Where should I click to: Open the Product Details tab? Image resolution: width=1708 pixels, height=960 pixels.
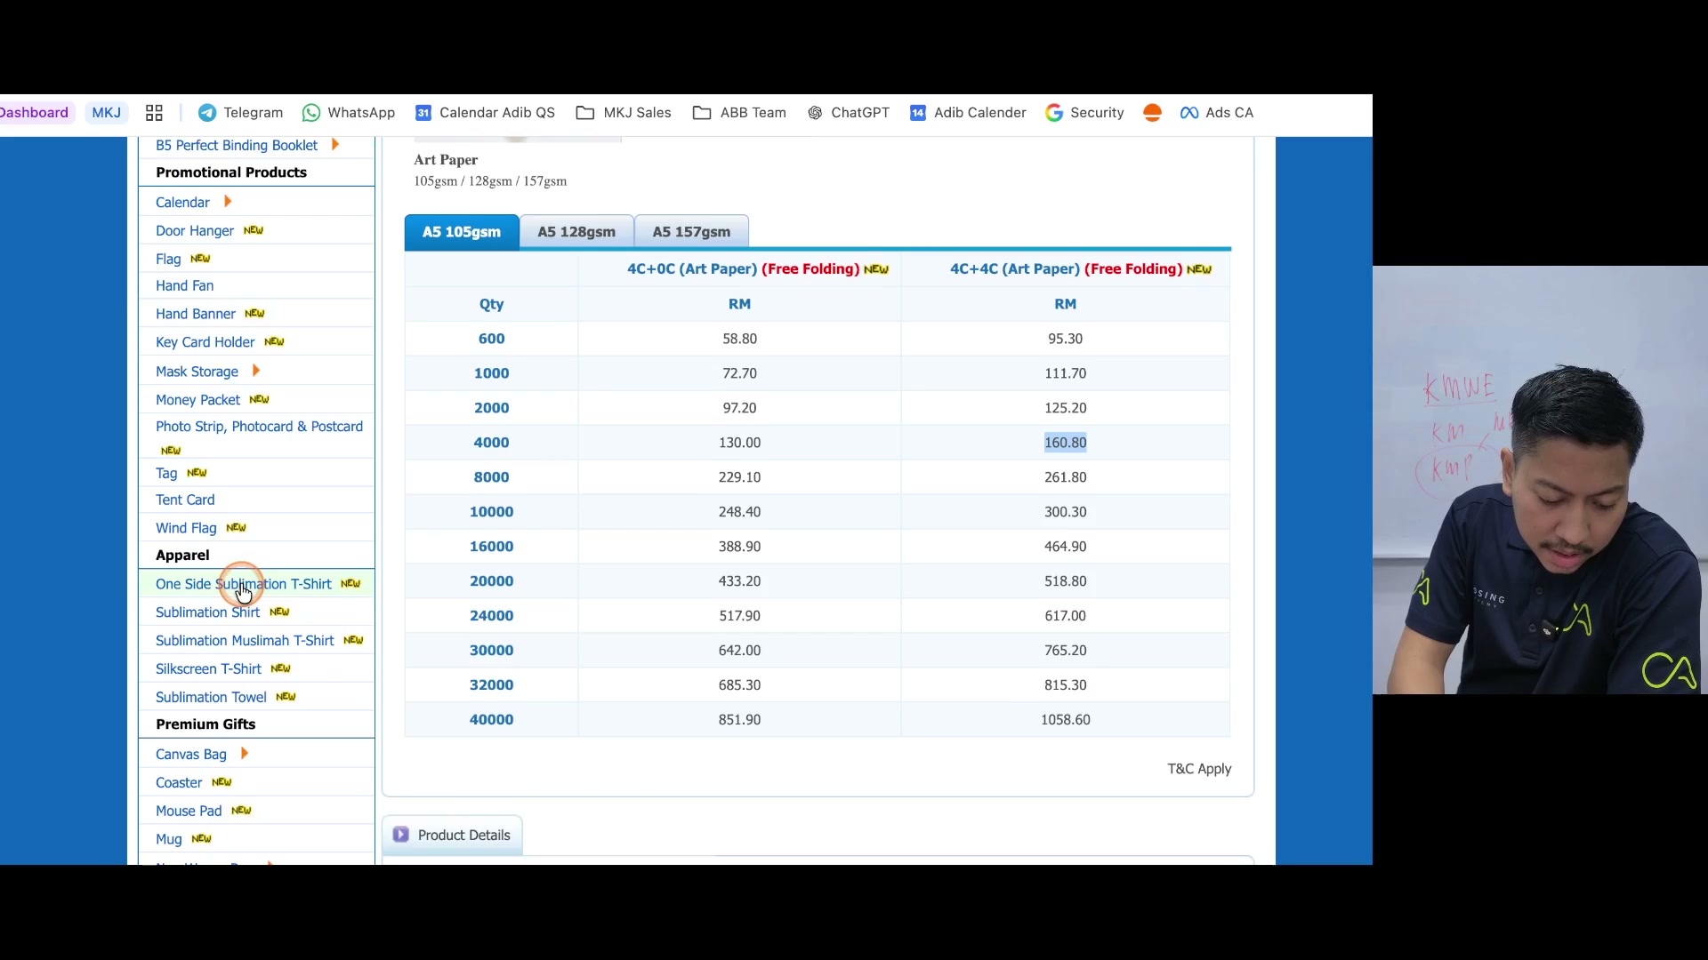[452, 836]
